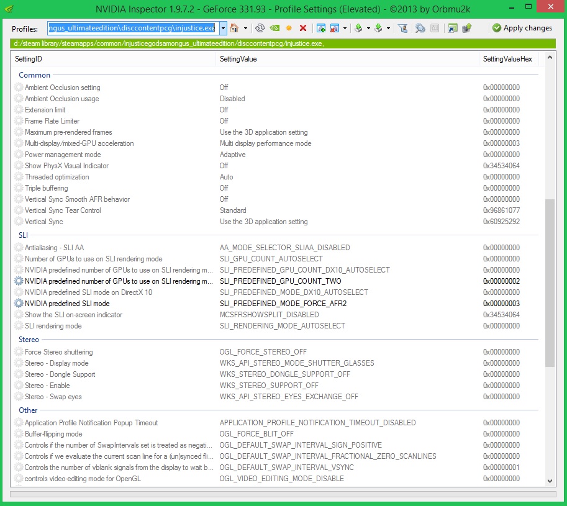The height and width of the screenshot is (506, 567).
Task: Click Apply changes button
Action: tap(522, 28)
